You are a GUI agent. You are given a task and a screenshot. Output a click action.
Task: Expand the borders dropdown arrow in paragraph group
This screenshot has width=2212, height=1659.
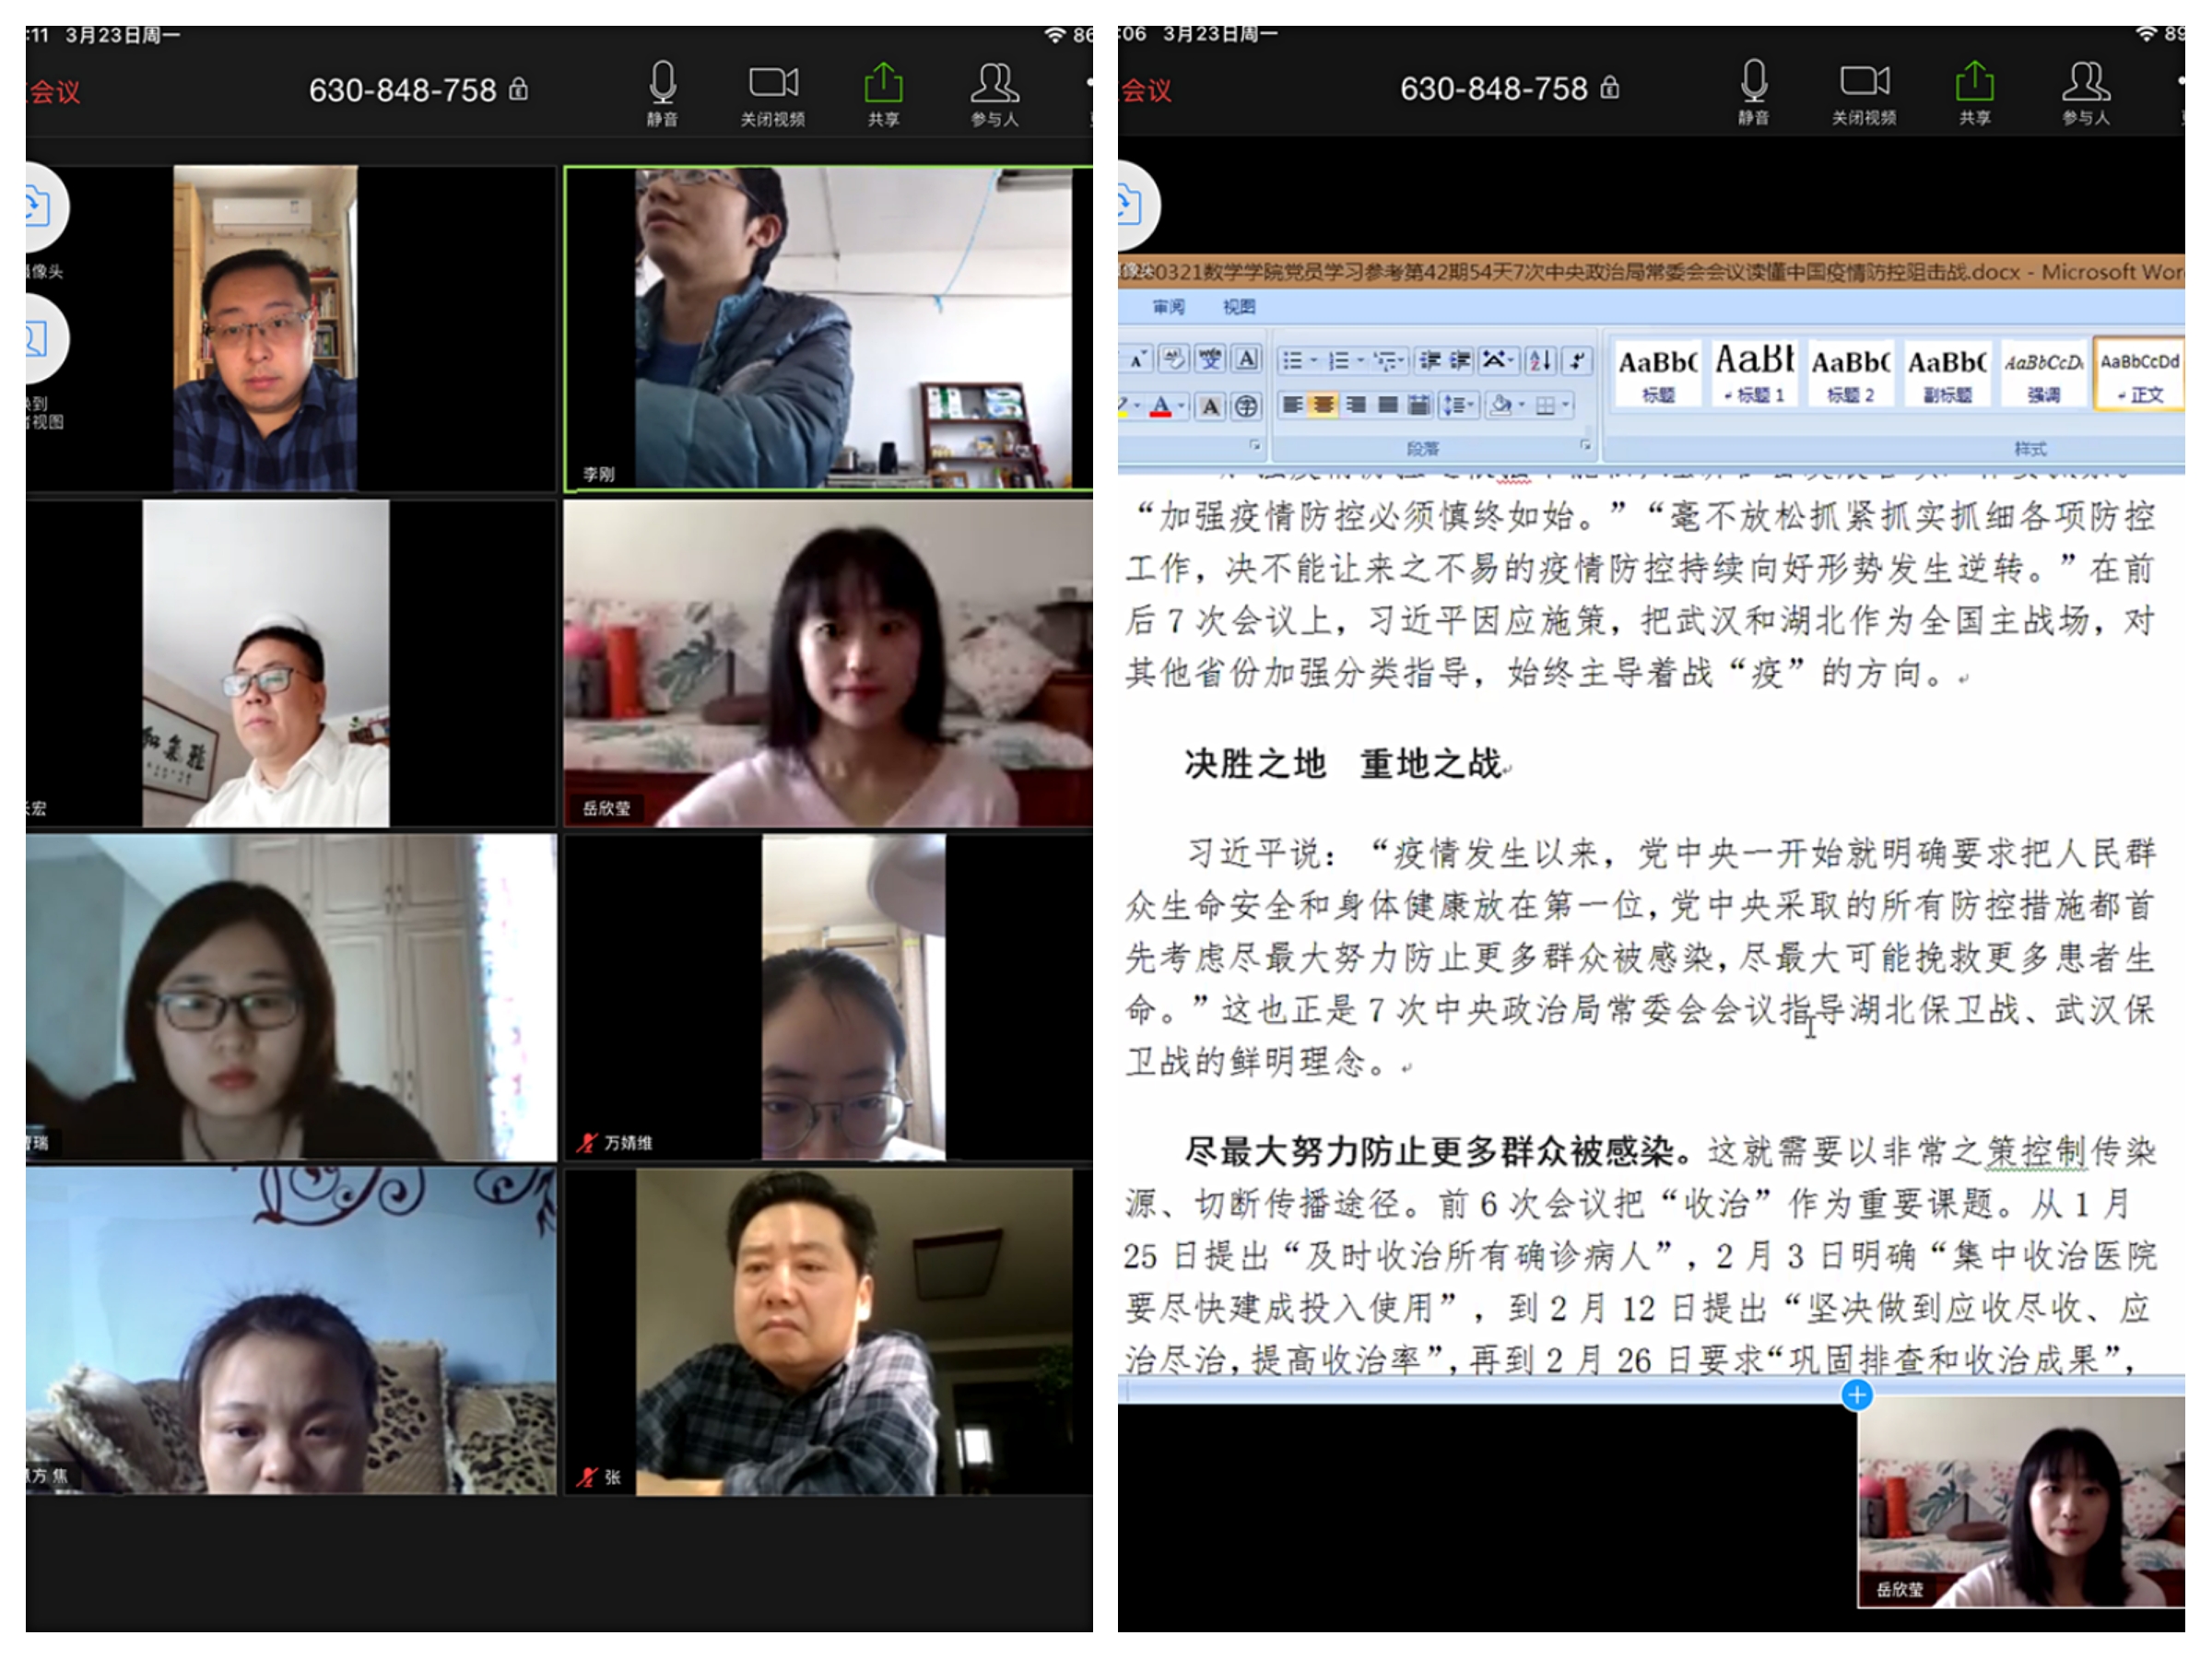click(1566, 405)
